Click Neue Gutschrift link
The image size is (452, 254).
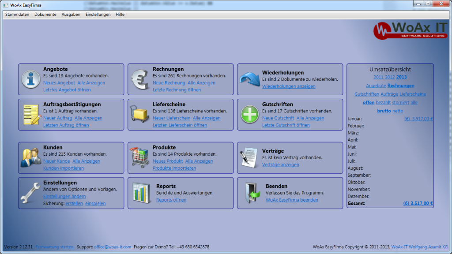coord(278,118)
